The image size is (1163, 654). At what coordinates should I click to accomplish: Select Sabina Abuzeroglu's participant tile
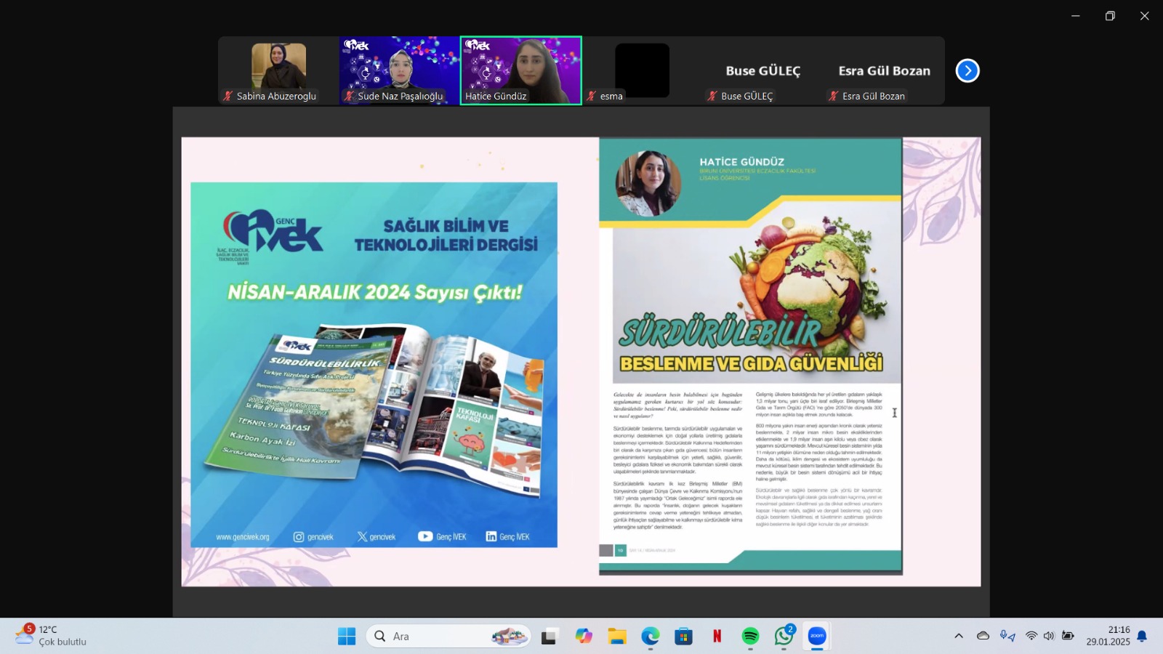click(278, 70)
